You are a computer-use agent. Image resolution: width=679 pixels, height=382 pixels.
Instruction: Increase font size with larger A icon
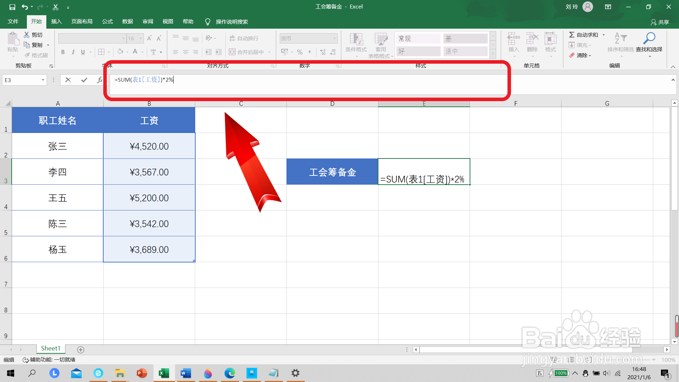click(149, 38)
